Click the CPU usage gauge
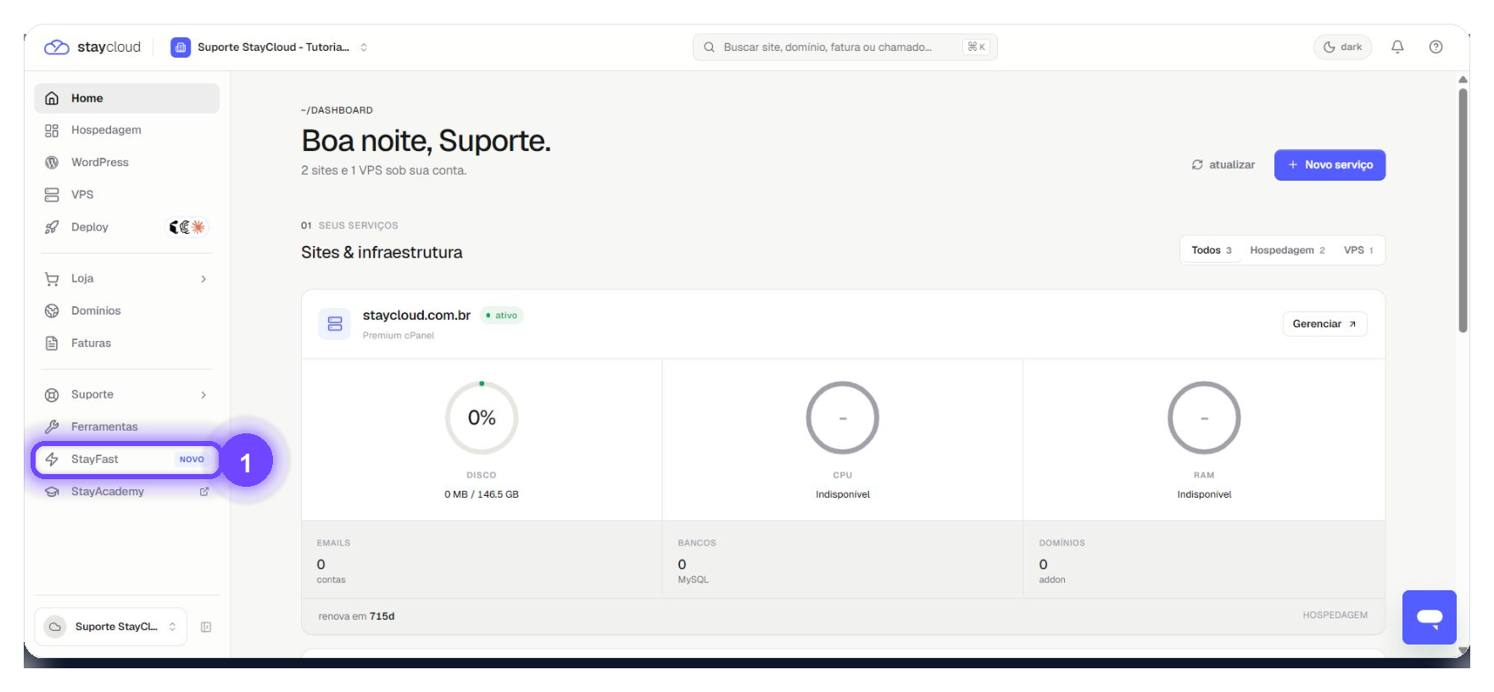The height and width of the screenshot is (692, 1494). (x=843, y=418)
